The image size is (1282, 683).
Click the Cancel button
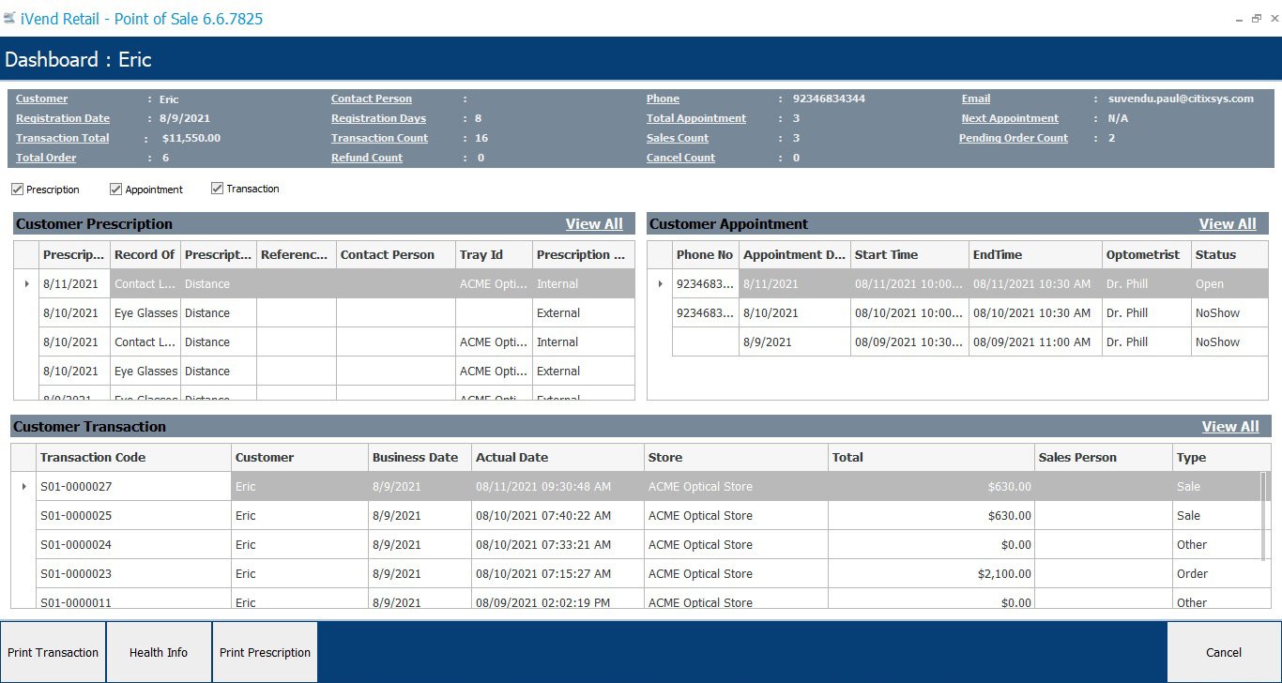click(x=1223, y=651)
